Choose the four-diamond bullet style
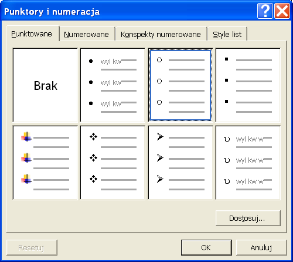This screenshot has width=293, height=262. tap(113, 163)
